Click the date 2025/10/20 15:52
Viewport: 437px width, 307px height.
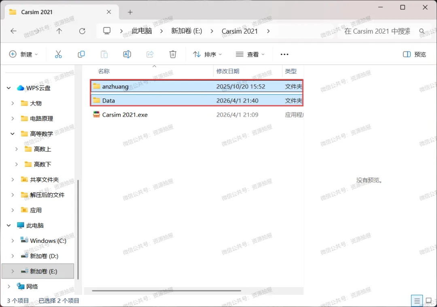pos(241,86)
